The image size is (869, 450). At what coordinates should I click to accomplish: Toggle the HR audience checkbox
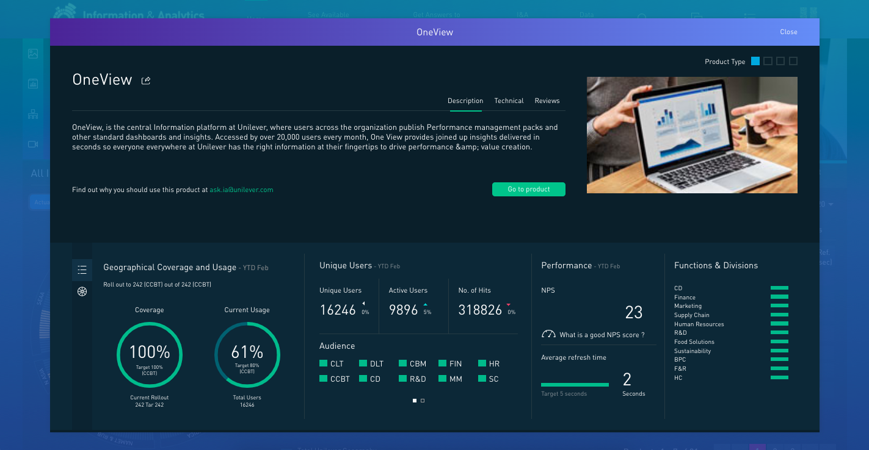pos(482,363)
